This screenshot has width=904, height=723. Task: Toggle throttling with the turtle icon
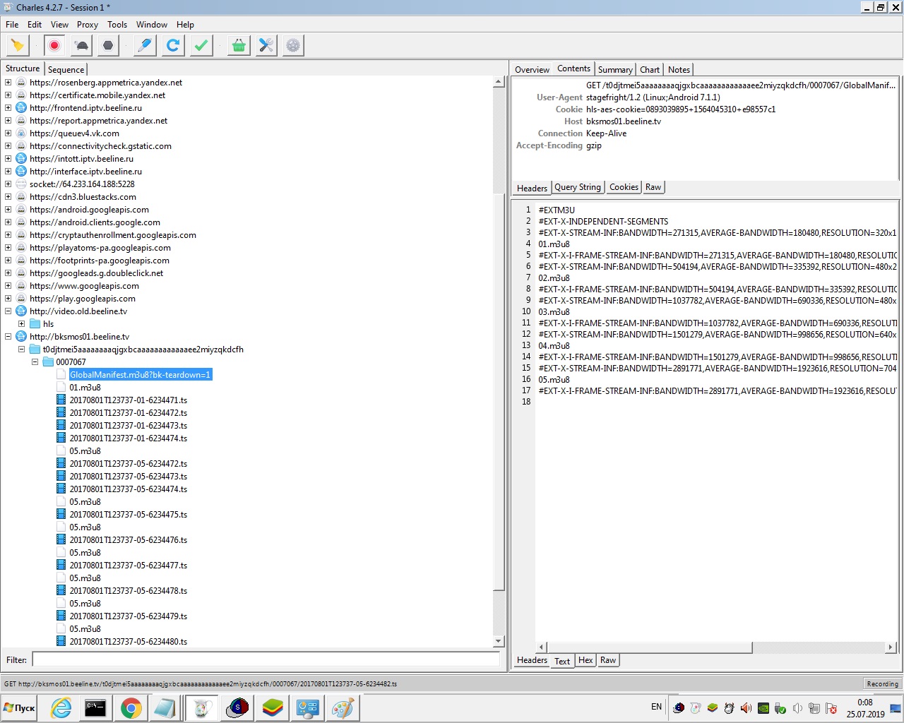coord(81,46)
